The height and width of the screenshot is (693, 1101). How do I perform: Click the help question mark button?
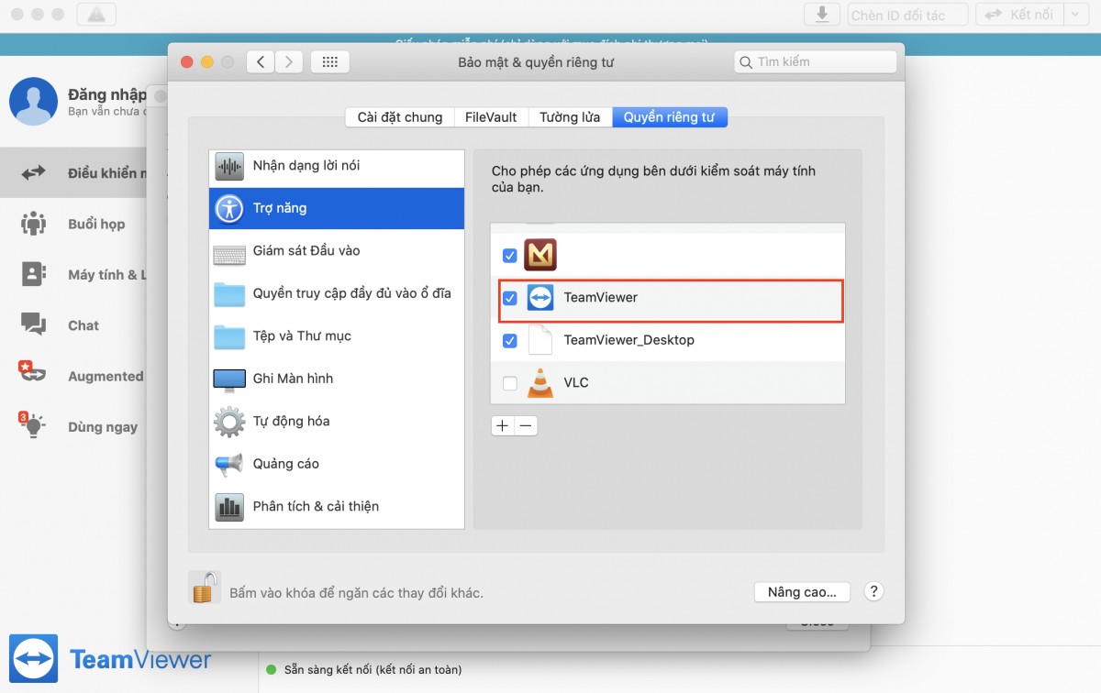pyautogui.click(x=873, y=591)
